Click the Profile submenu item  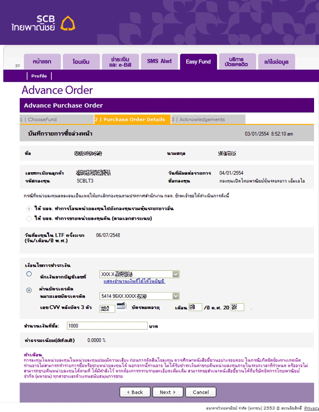click(x=39, y=76)
